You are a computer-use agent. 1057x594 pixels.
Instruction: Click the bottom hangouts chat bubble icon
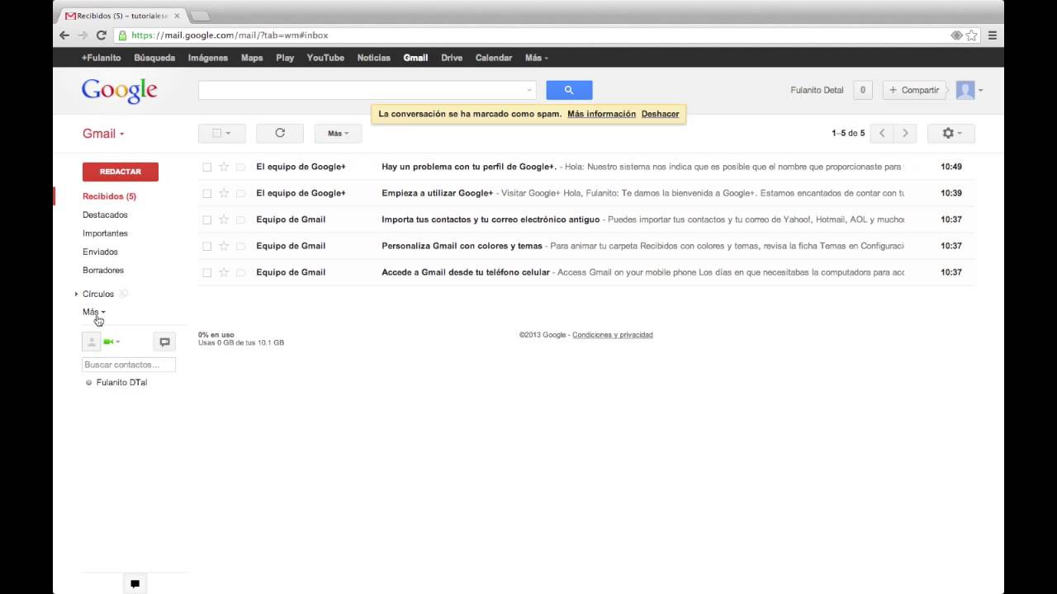click(135, 583)
